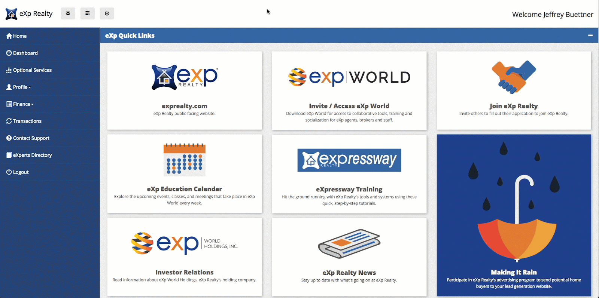Click the handshake Join eXp Realty icon
599x298 pixels.
coord(514,77)
